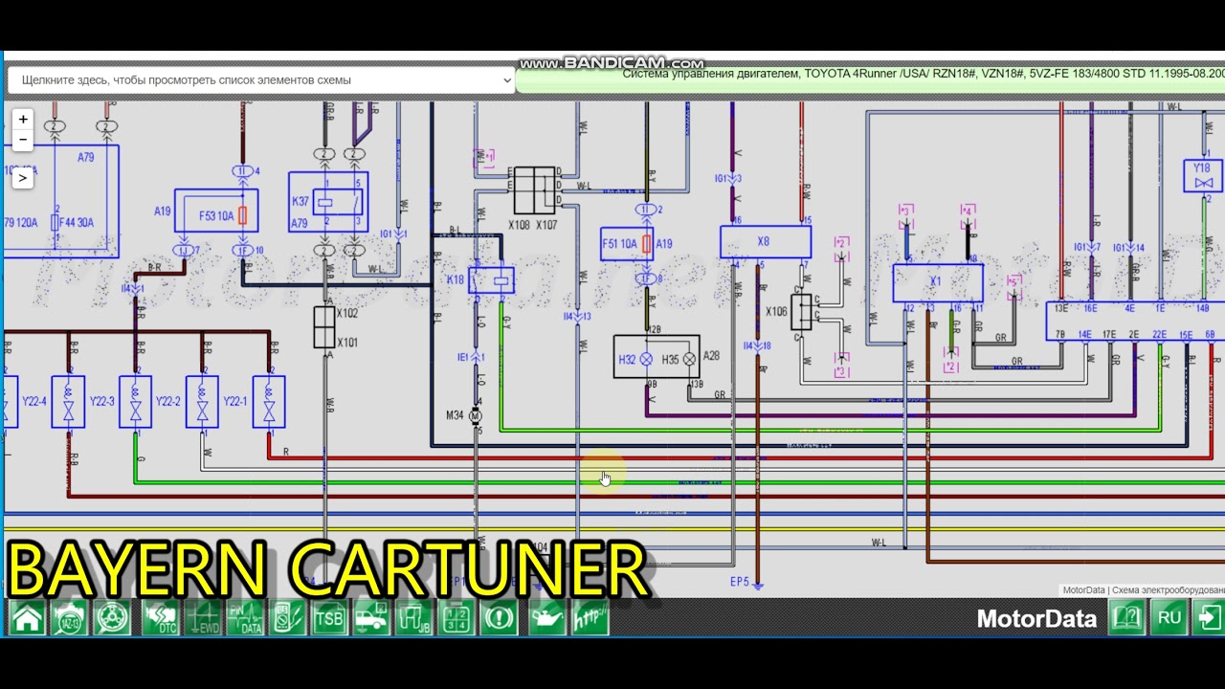Select motor M34 symbol

tap(477, 416)
